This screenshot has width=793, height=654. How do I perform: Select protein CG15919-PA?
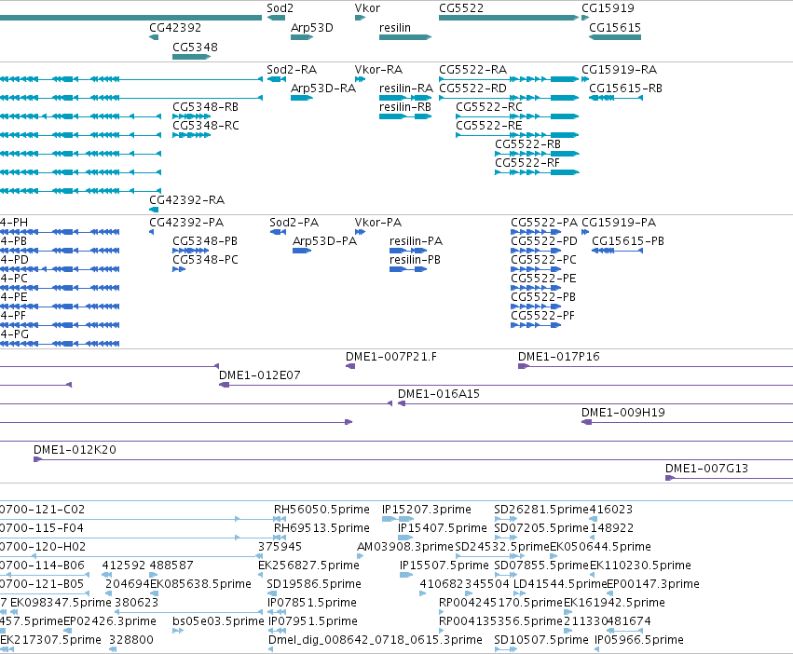[619, 223]
